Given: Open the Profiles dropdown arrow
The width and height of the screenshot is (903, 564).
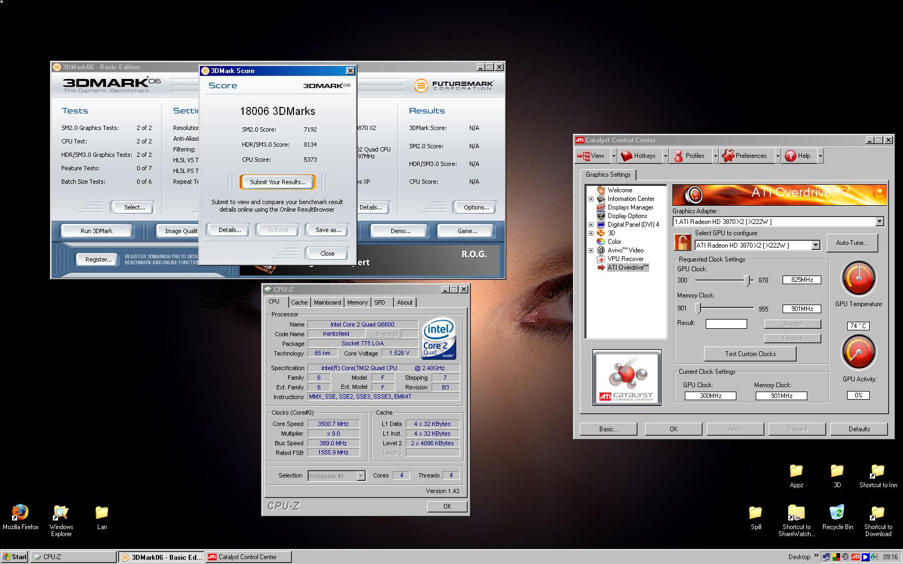Looking at the screenshot, I should coord(715,156).
